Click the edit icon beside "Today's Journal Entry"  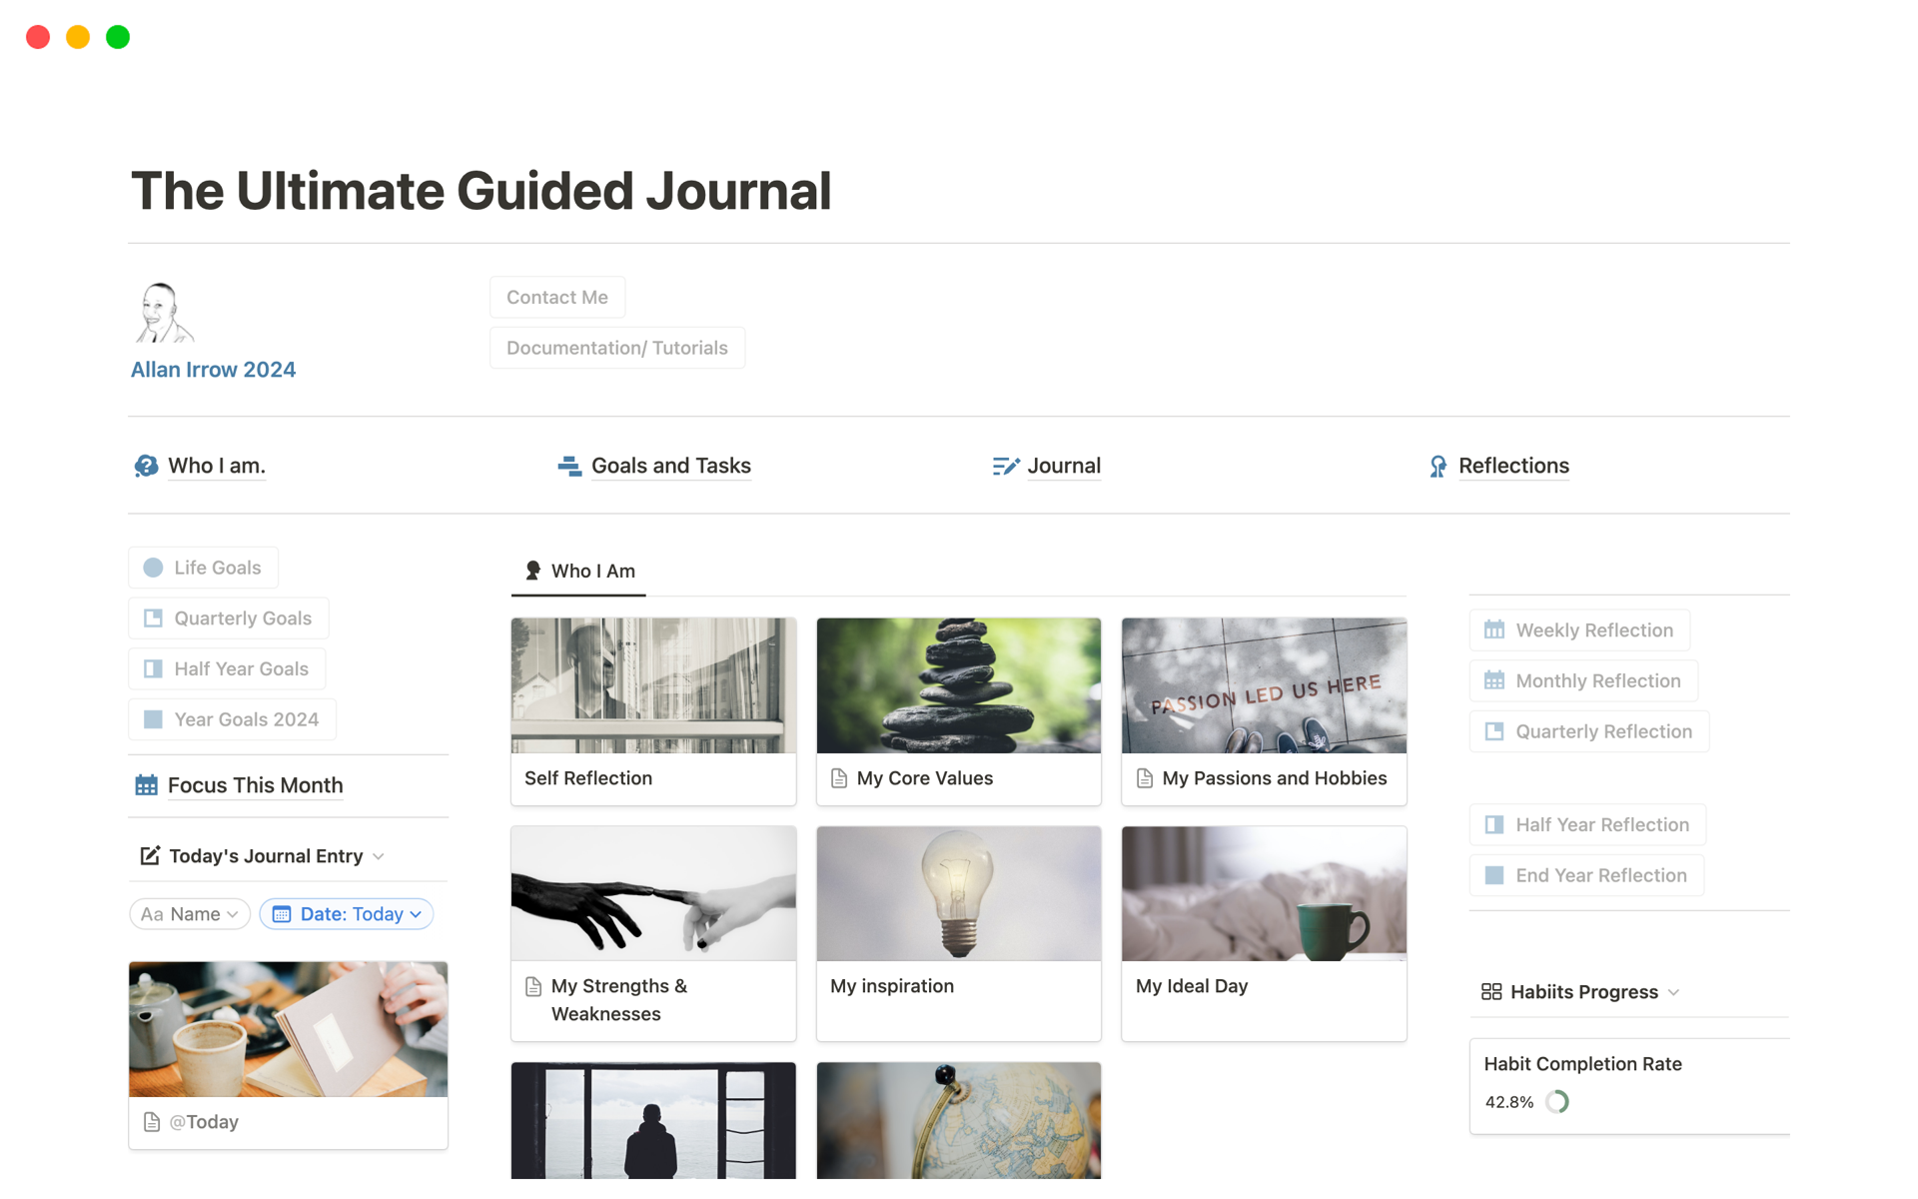149,855
